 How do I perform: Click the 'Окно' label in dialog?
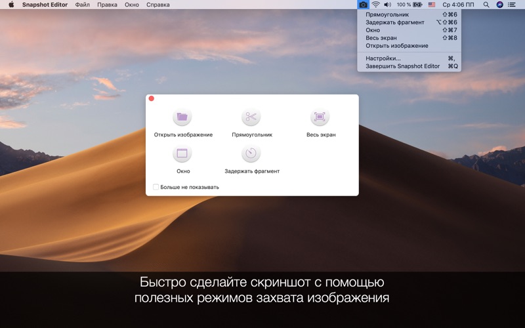(x=183, y=171)
